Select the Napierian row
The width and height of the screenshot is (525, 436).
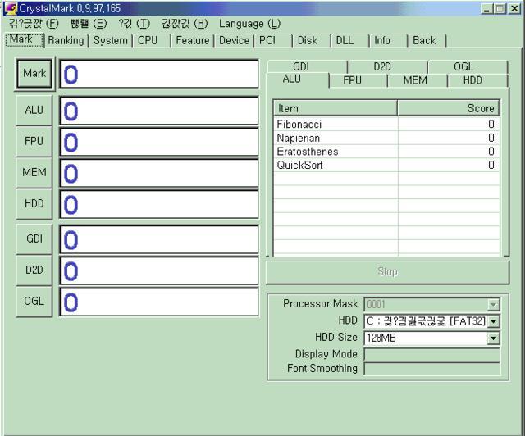tap(386, 138)
